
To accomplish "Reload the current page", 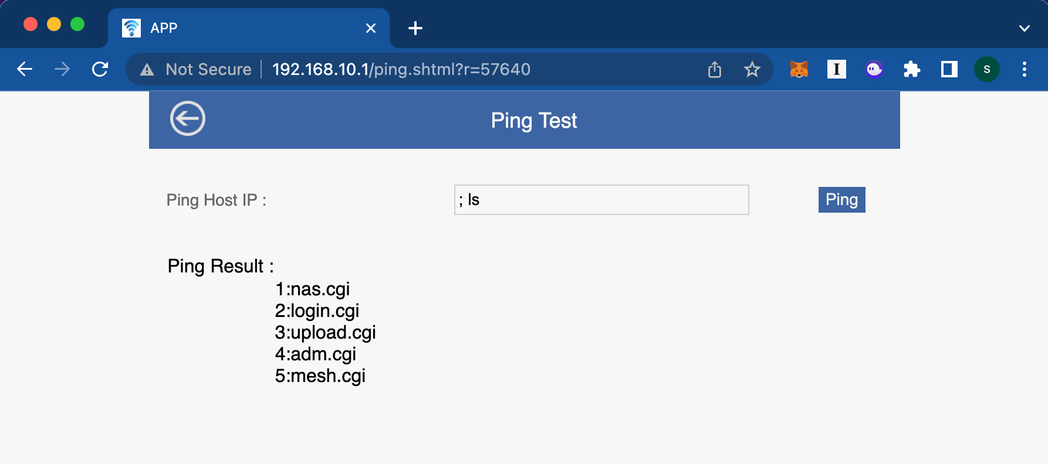I will pos(100,69).
